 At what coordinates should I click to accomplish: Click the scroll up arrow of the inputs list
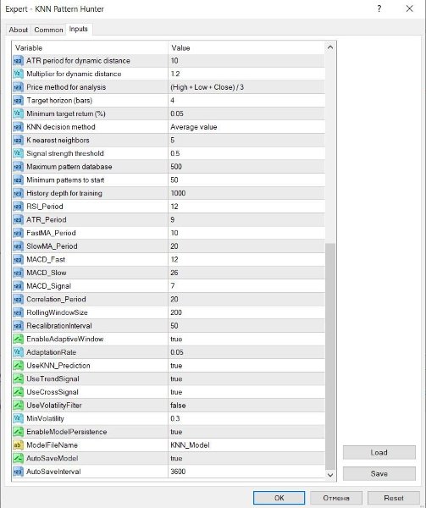(330, 47)
